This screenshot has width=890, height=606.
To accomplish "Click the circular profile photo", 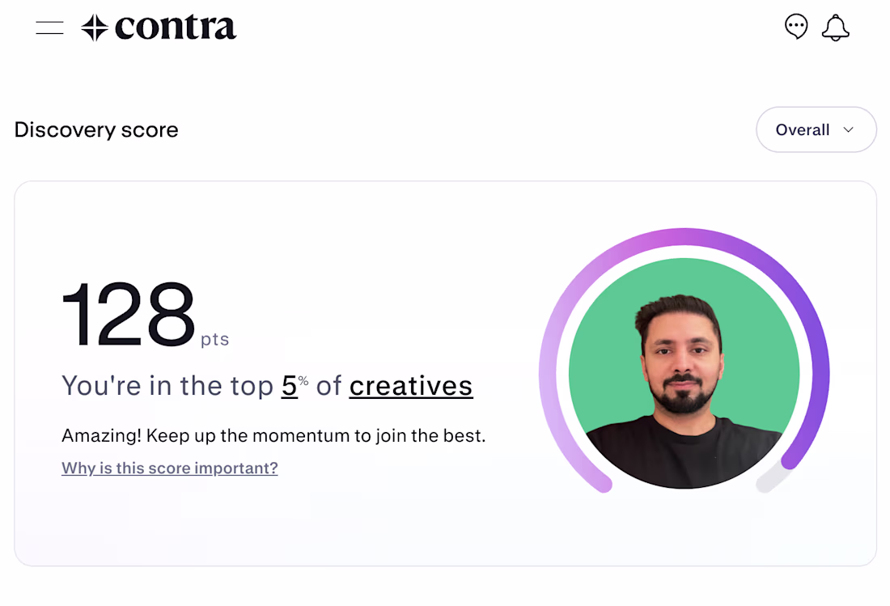I will point(684,373).
